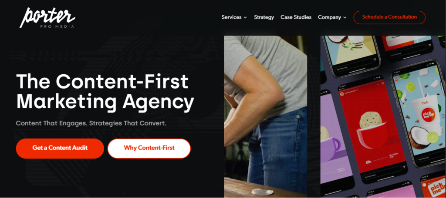Go to the Strategy page
The image size is (446, 198).
pyautogui.click(x=264, y=17)
